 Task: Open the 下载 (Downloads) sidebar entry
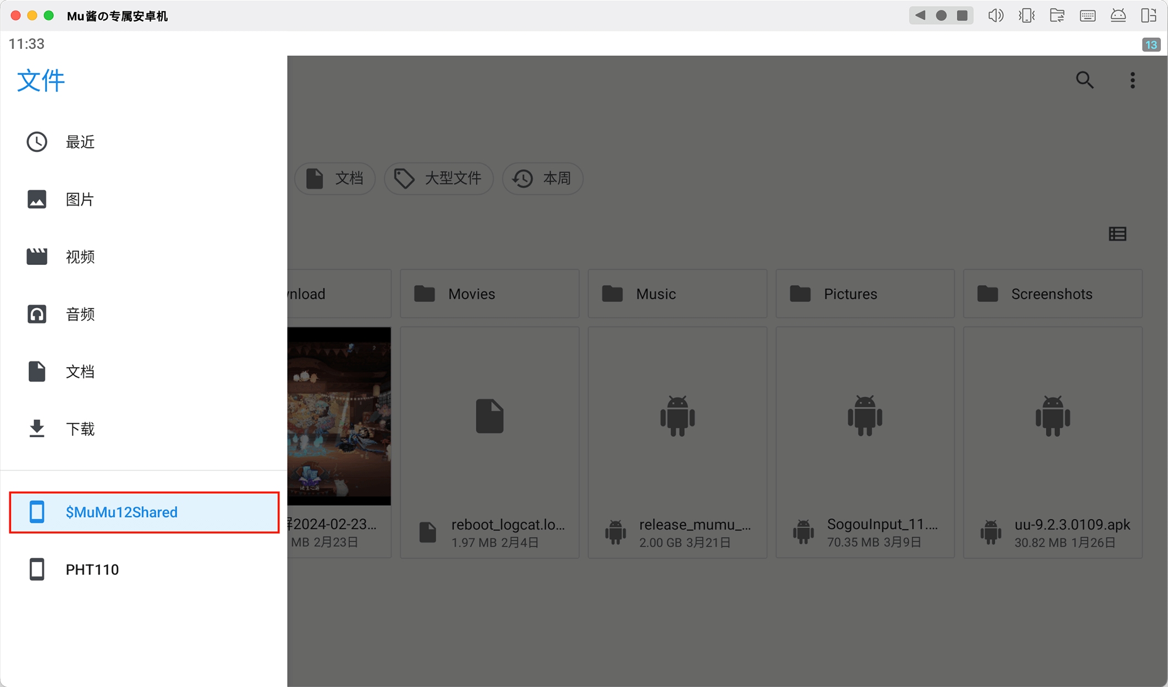click(144, 429)
